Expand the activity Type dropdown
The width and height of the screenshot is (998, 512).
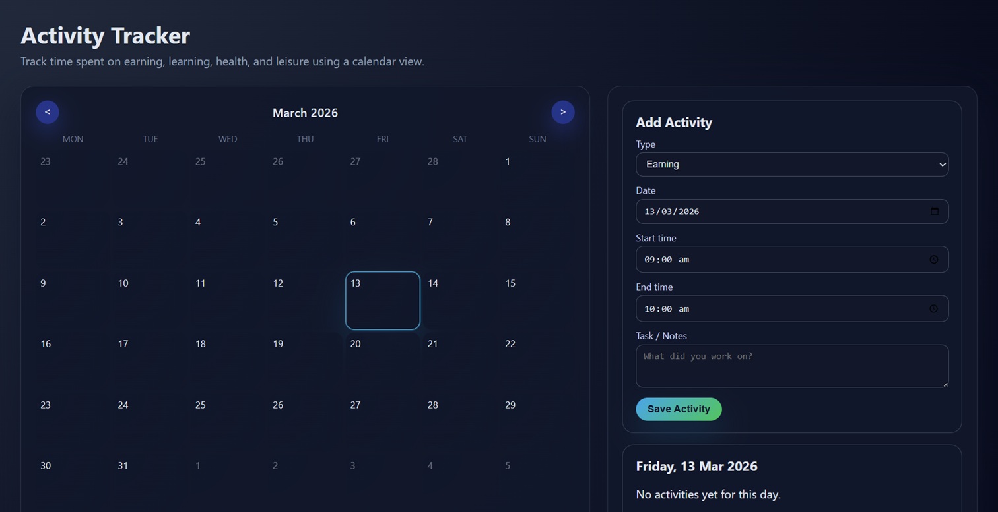pos(791,165)
